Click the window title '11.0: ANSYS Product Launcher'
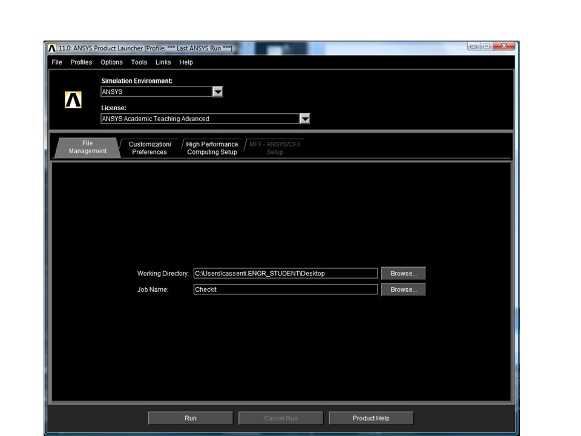Viewport: 581px width, 436px height. pos(101,48)
